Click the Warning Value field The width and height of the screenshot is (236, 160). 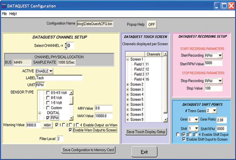pyautogui.click(x=33, y=125)
